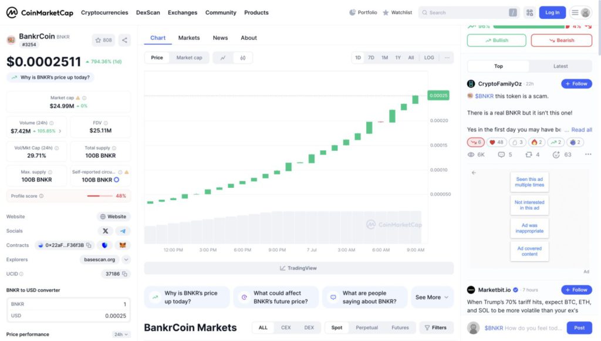Screen dimensions: 601x341
Task: Expand Volume (24h) details arrow
Action: [60, 131]
